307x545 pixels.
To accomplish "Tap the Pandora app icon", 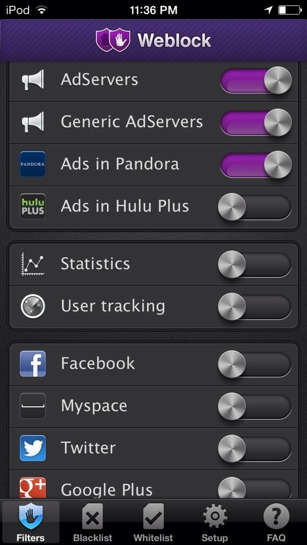I will click(x=33, y=164).
